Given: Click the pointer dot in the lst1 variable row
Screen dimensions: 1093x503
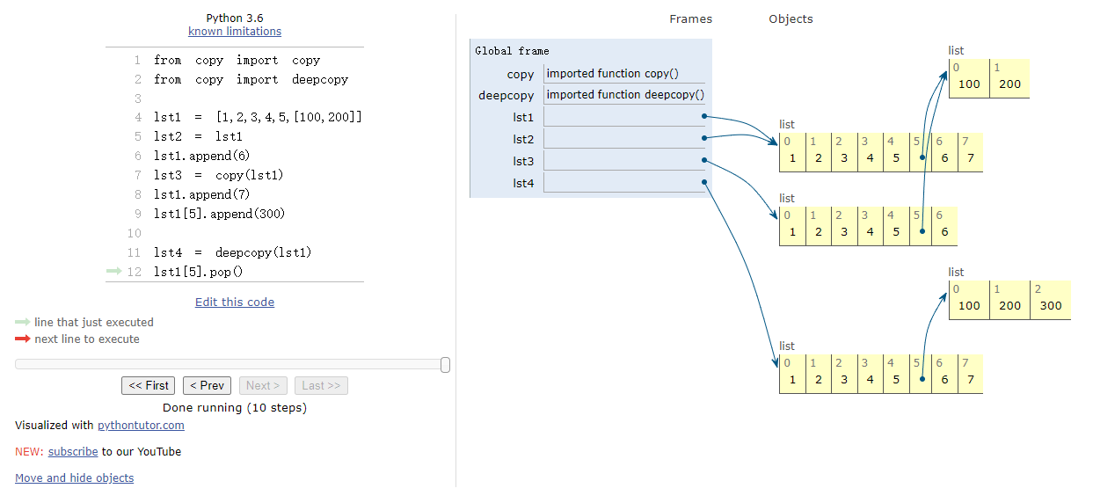Looking at the screenshot, I should coord(704,116).
